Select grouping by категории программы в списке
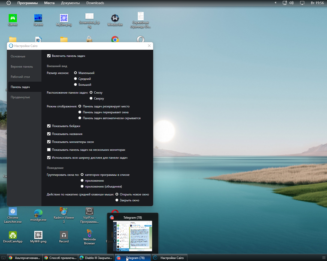Screen dimensions: 327x261 point(82,175)
